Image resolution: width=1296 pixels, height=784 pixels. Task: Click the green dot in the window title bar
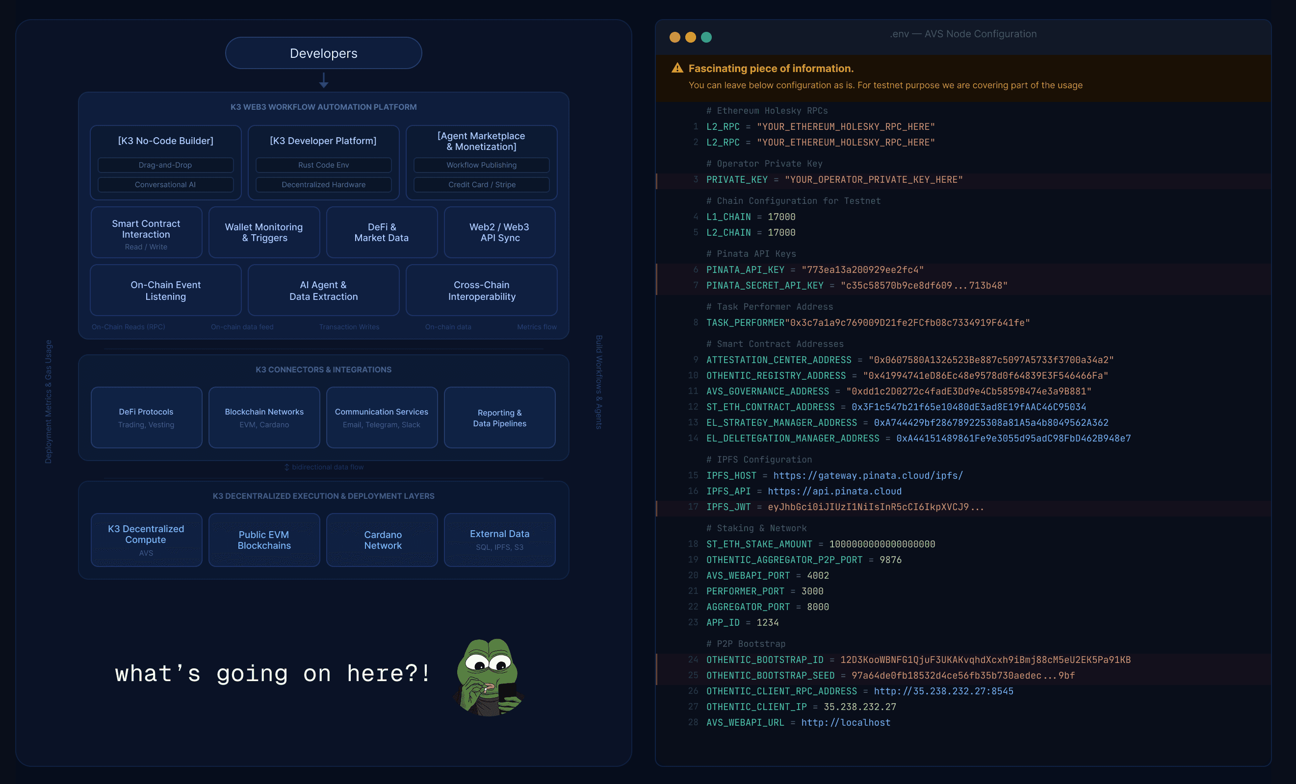pos(706,37)
